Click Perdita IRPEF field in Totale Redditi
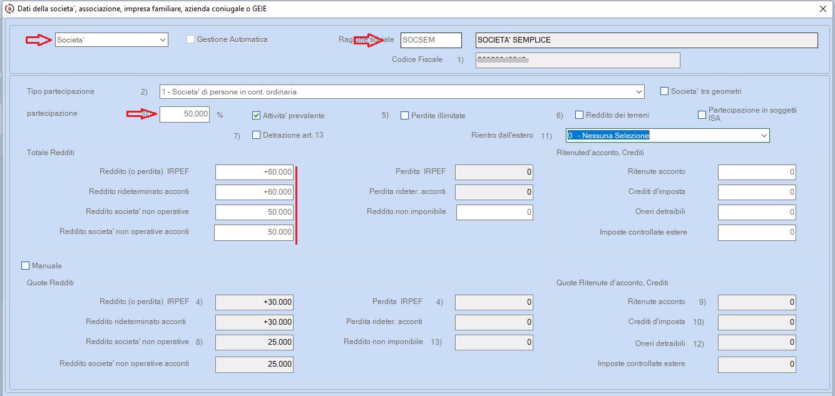Image resolution: width=835 pixels, height=396 pixels. click(494, 172)
